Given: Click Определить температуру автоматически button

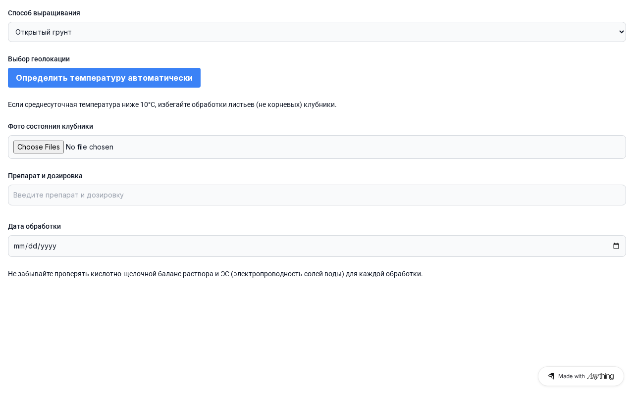Looking at the screenshot, I should click(104, 78).
